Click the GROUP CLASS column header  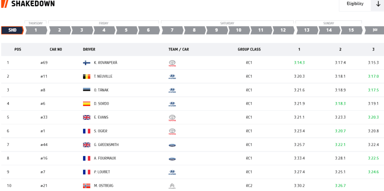tap(249, 50)
